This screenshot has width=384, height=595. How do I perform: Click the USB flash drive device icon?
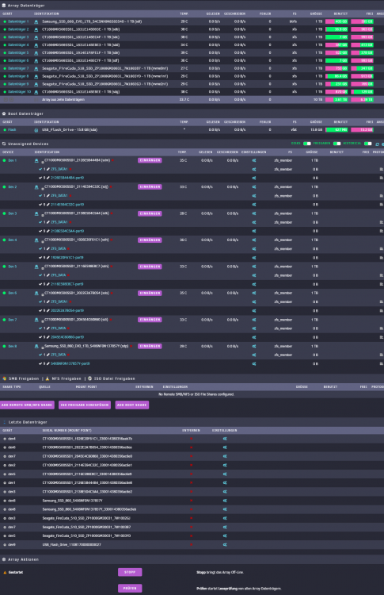pos(36,130)
